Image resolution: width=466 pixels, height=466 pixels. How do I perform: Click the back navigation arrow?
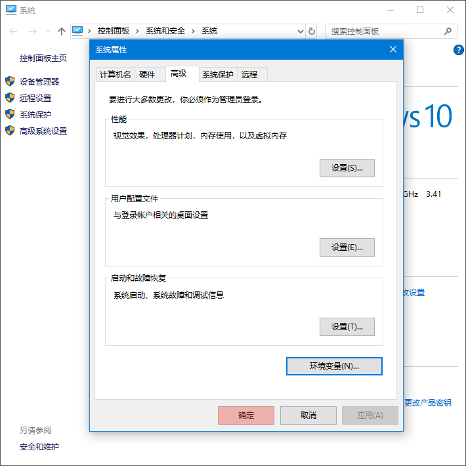coord(13,32)
